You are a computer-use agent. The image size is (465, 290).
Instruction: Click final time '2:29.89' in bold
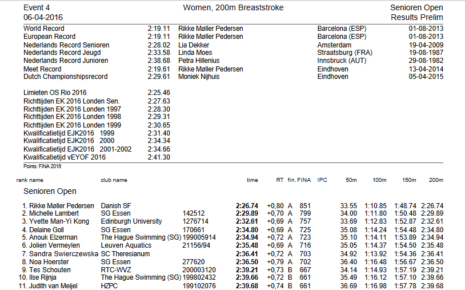(247, 213)
